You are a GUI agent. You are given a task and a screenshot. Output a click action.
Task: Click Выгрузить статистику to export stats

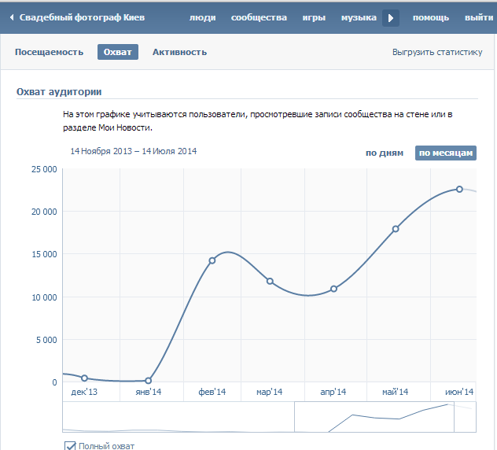(436, 53)
